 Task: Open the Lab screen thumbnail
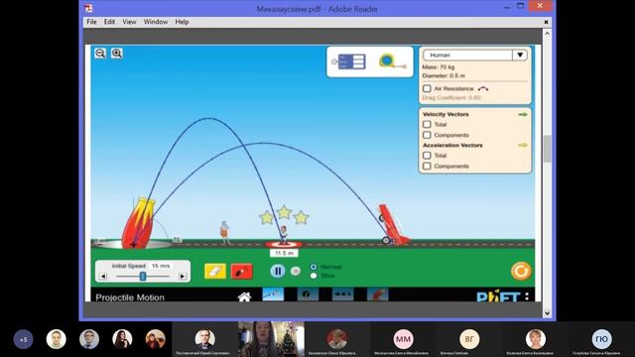[377, 295]
